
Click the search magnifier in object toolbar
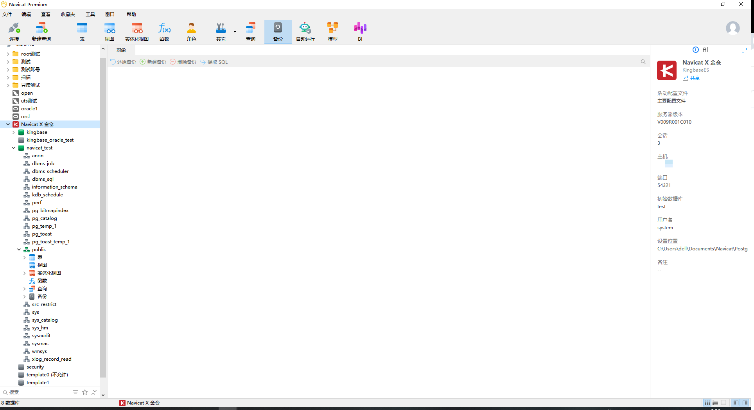(643, 62)
